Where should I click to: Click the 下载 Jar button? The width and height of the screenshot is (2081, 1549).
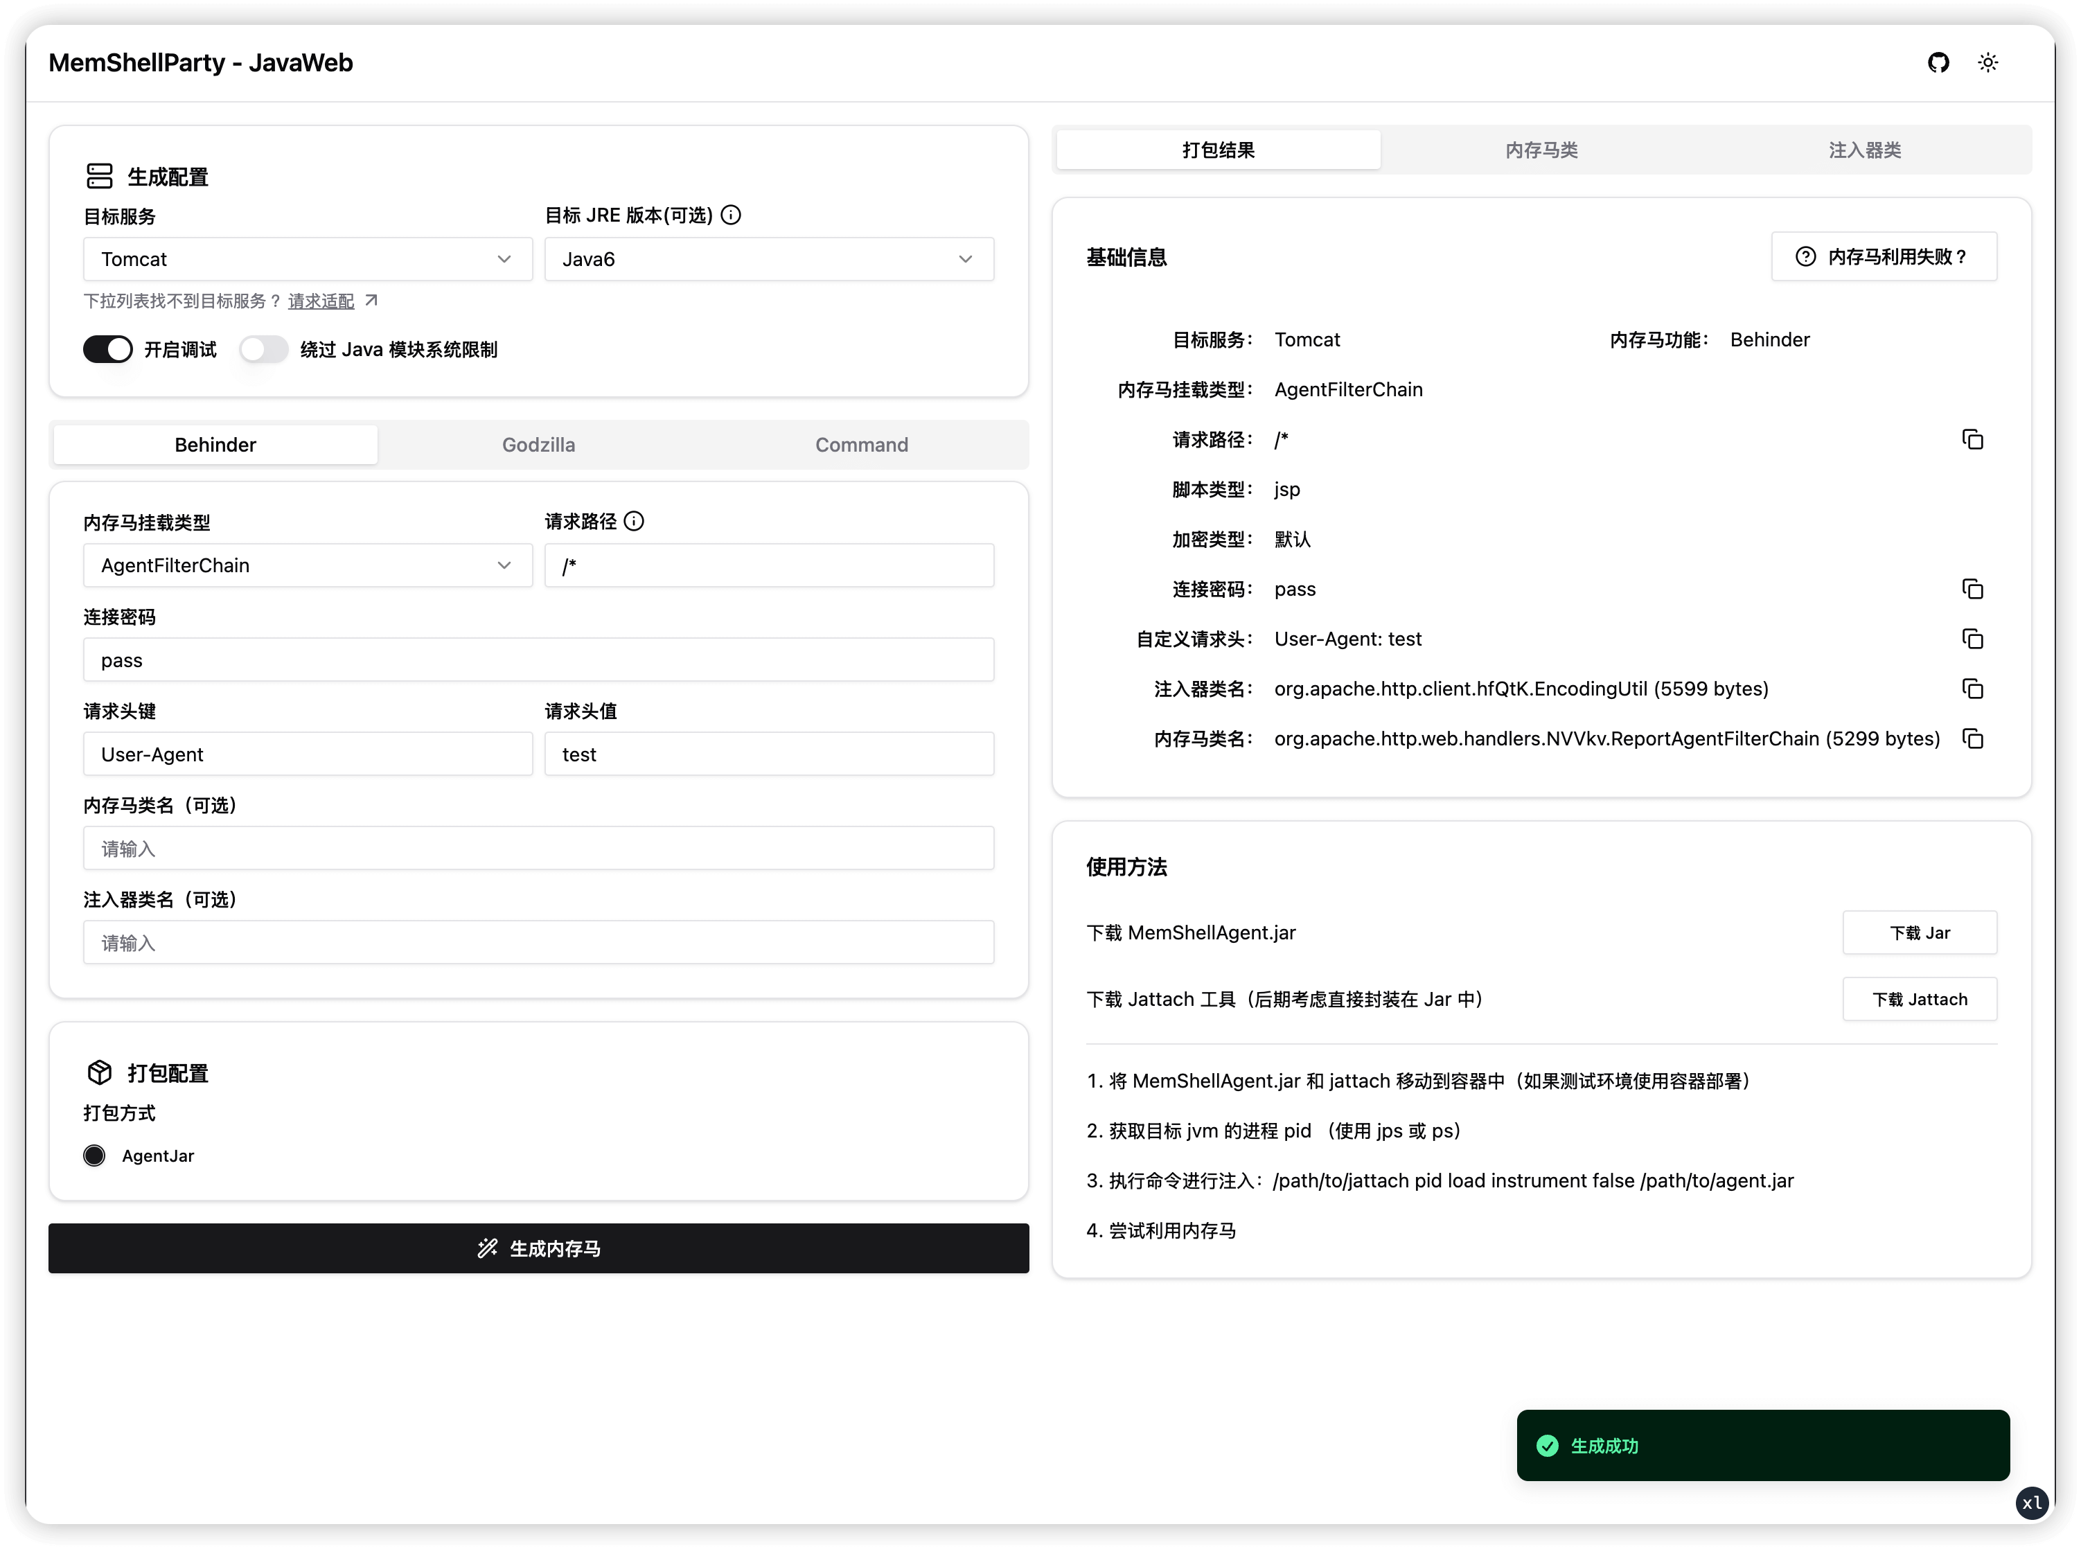pos(1920,933)
